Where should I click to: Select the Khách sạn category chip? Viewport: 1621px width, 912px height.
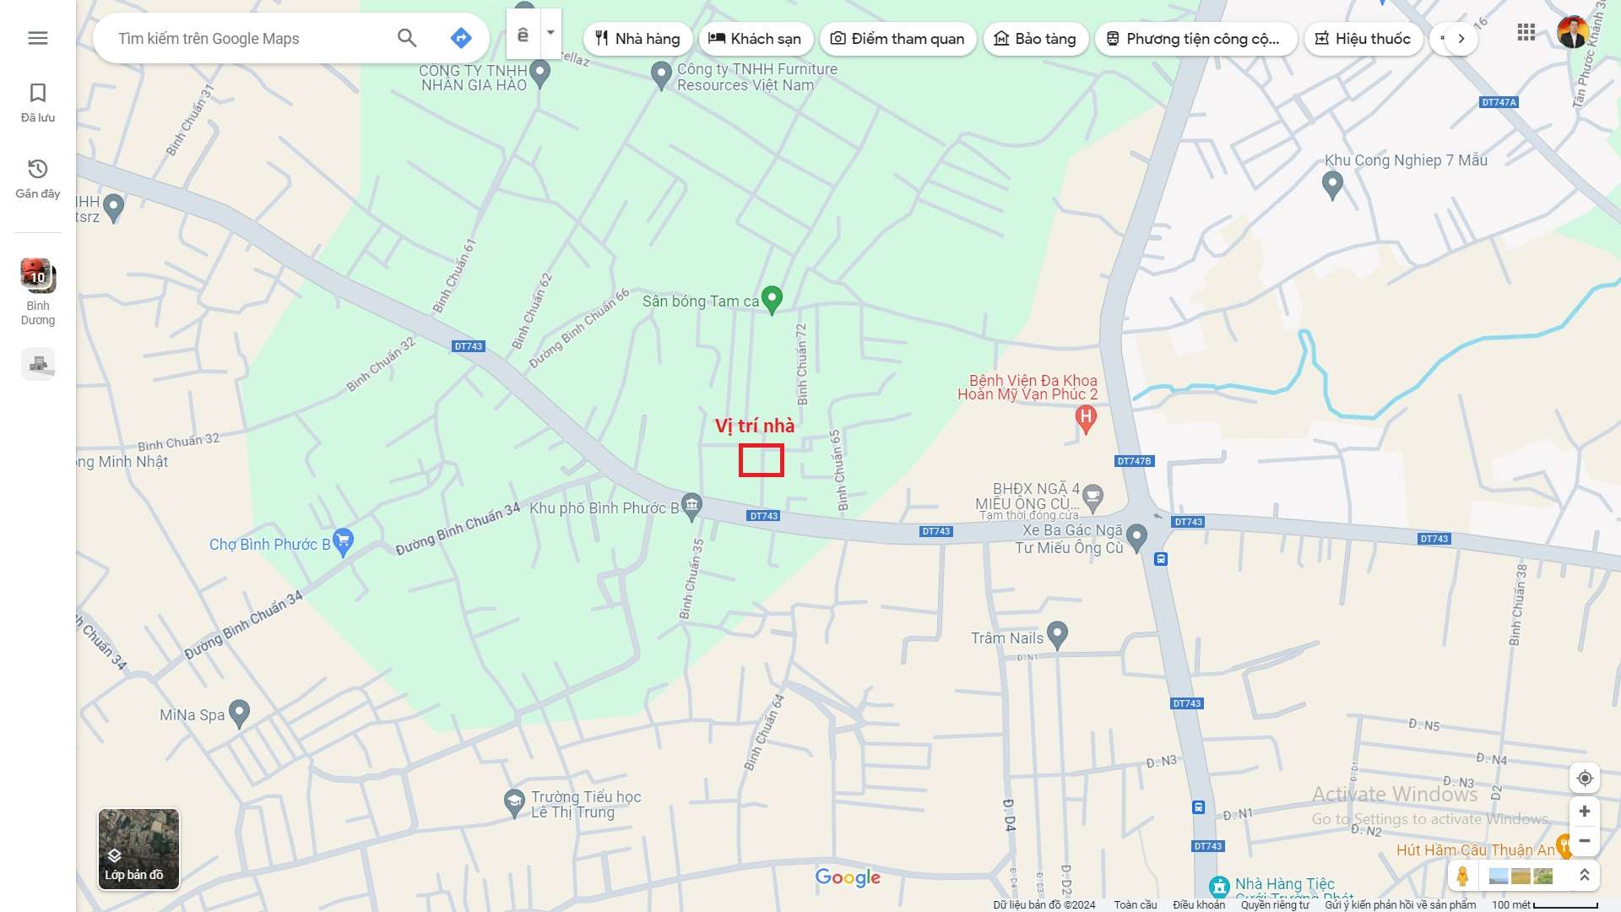click(x=755, y=39)
